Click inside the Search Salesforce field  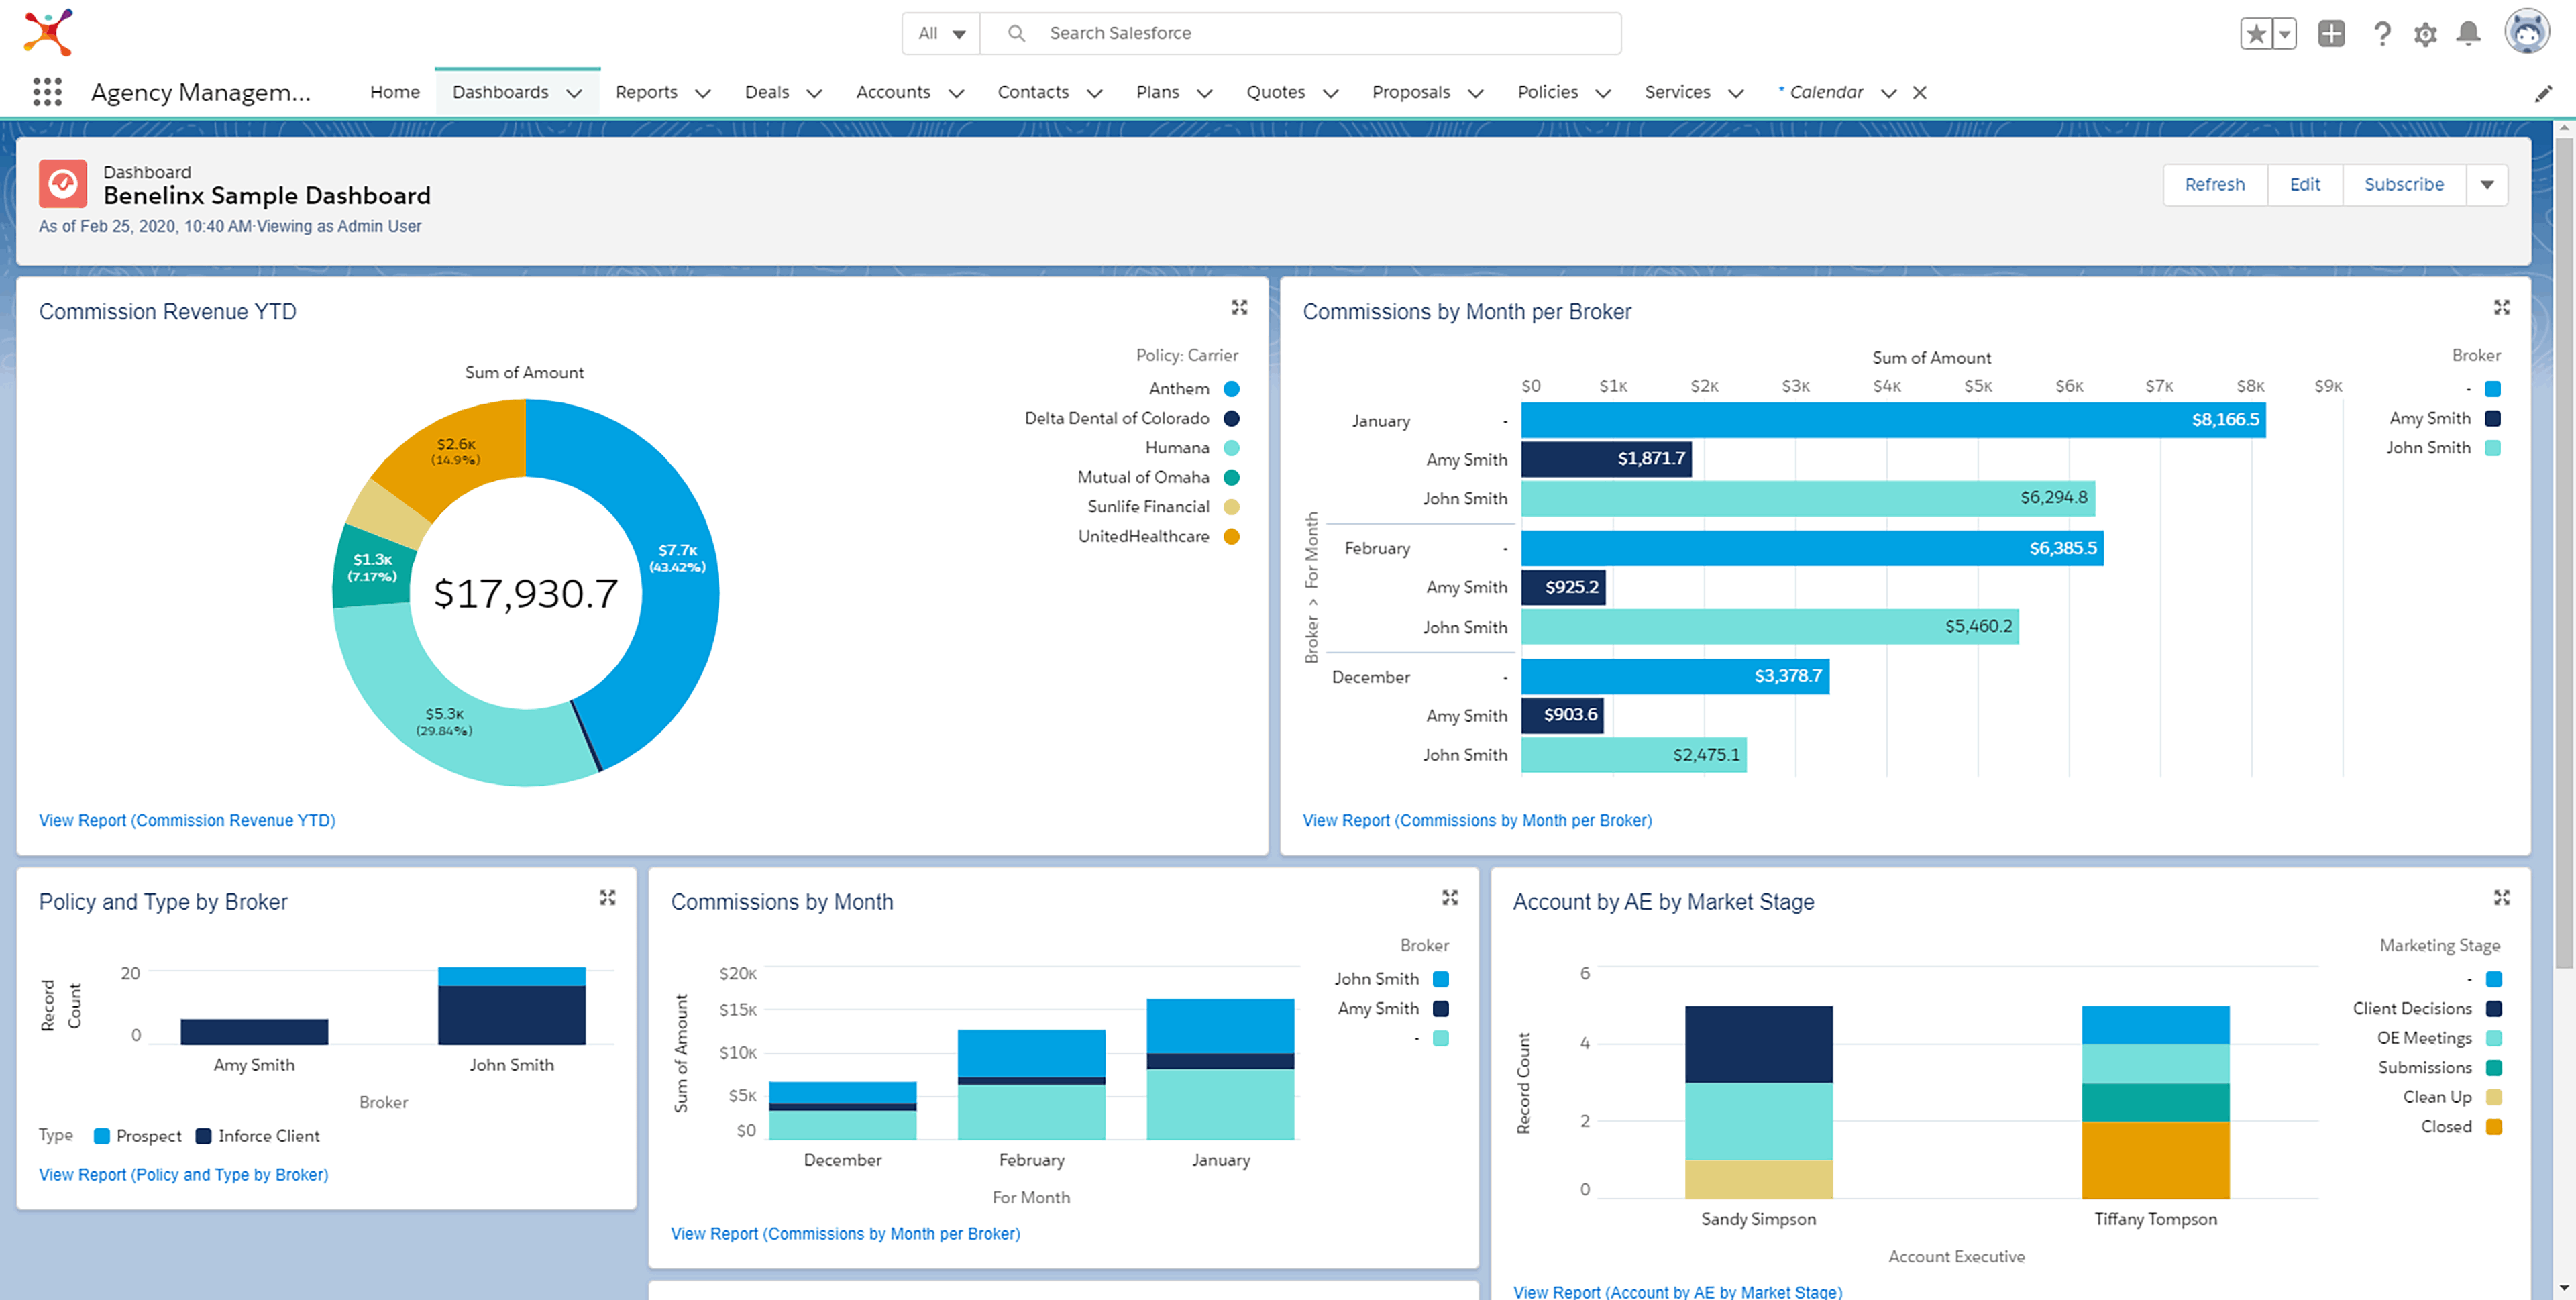coord(1200,32)
